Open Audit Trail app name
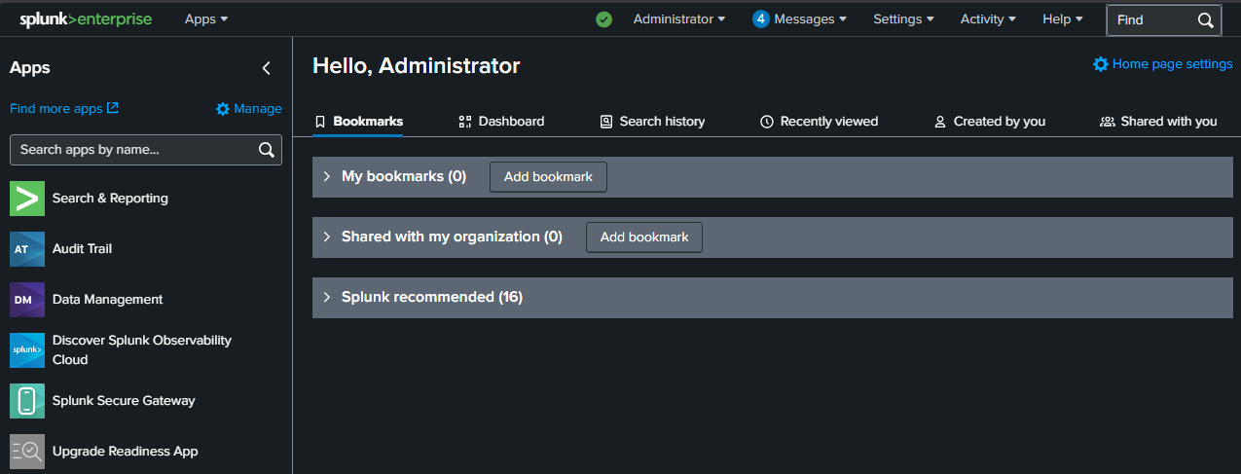This screenshot has height=474, width=1241. click(x=82, y=249)
